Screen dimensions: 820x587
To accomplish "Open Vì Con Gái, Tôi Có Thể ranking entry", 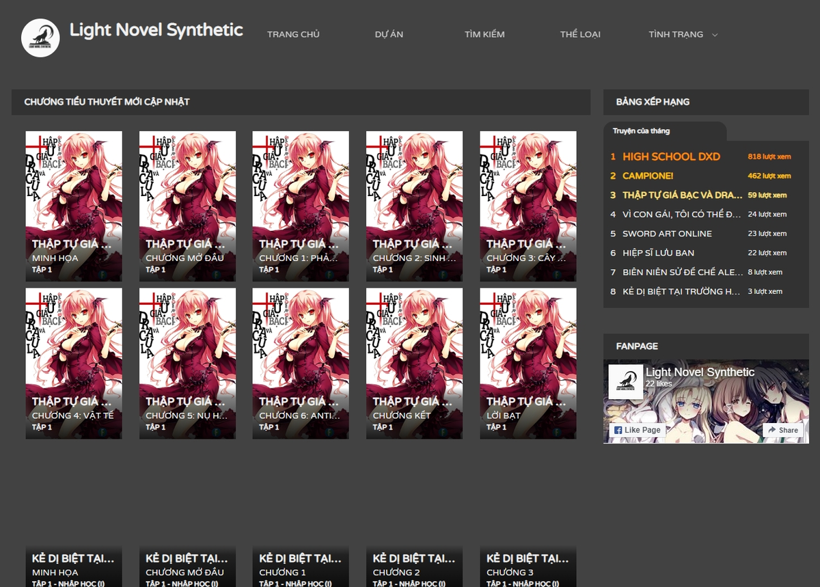I will click(x=681, y=214).
